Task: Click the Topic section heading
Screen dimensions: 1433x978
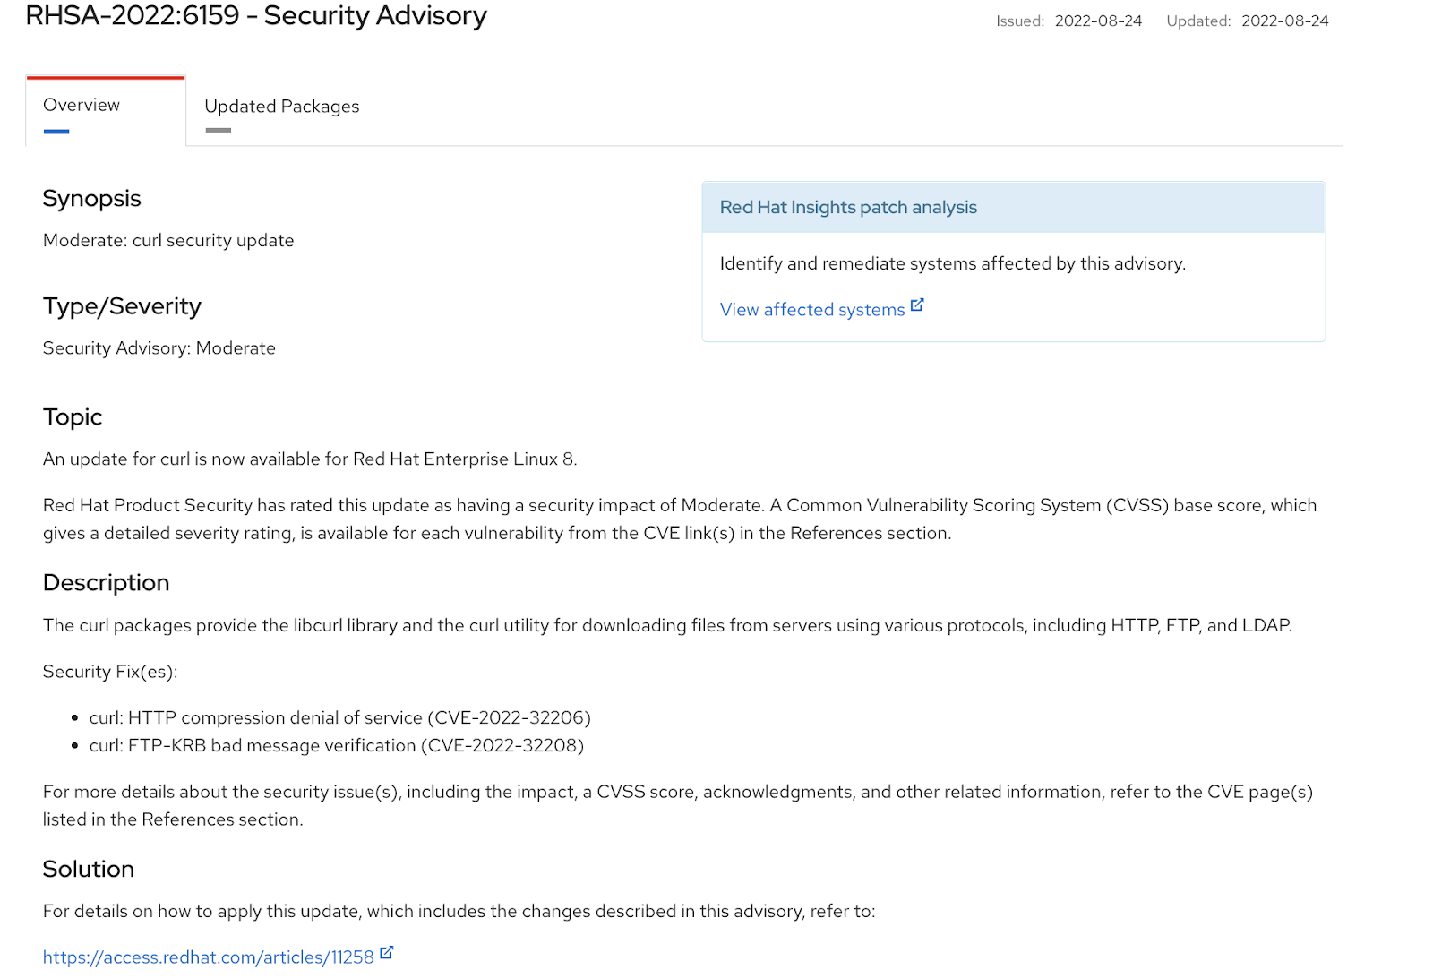Action: tap(72, 416)
